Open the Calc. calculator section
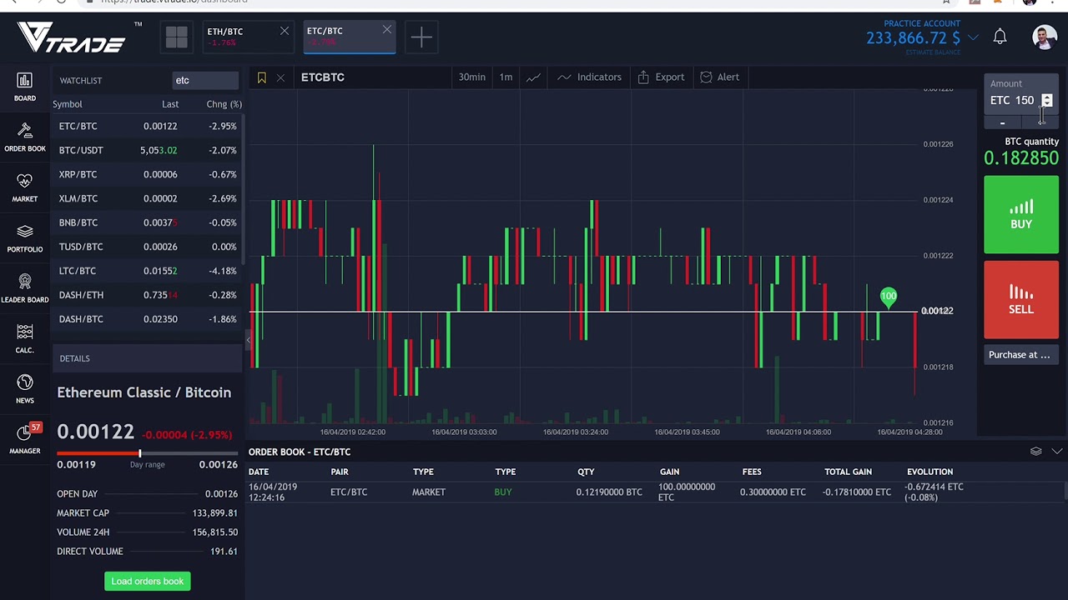The width and height of the screenshot is (1068, 600). pos(24,339)
